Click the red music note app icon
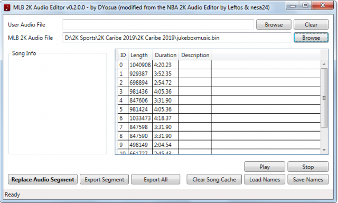This screenshot has height=203, width=338. click(7, 7)
